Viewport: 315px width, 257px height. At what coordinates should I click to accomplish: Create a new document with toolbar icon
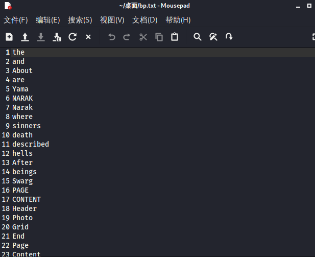[x=9, y=37]
